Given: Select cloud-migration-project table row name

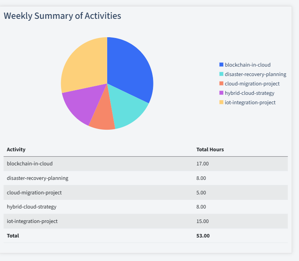Looking at the screenshot, I should [x=34, y=192].
